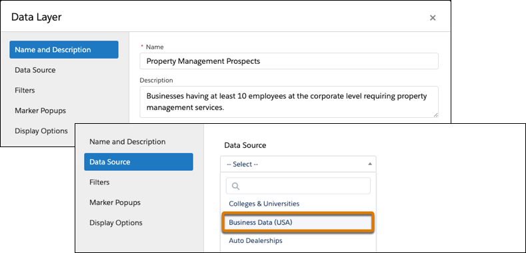This screenshot has width=526, height=253.
Task: Select highlighted Data Source tab in lower panel
Action: click(139, 162)
